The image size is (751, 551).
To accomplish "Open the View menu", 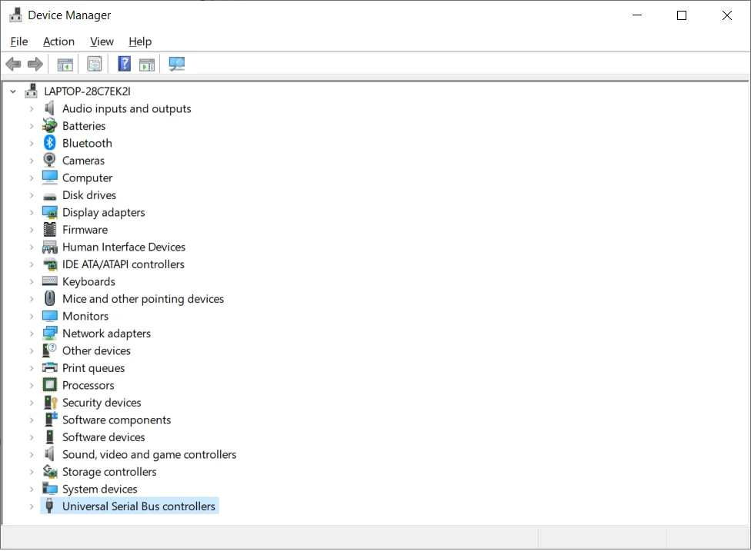I will point(102,41).
